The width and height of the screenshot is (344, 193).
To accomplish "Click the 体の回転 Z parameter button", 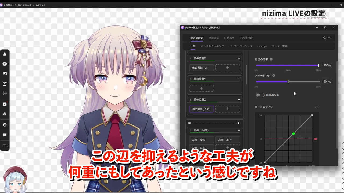I will [x=201, y=68].
